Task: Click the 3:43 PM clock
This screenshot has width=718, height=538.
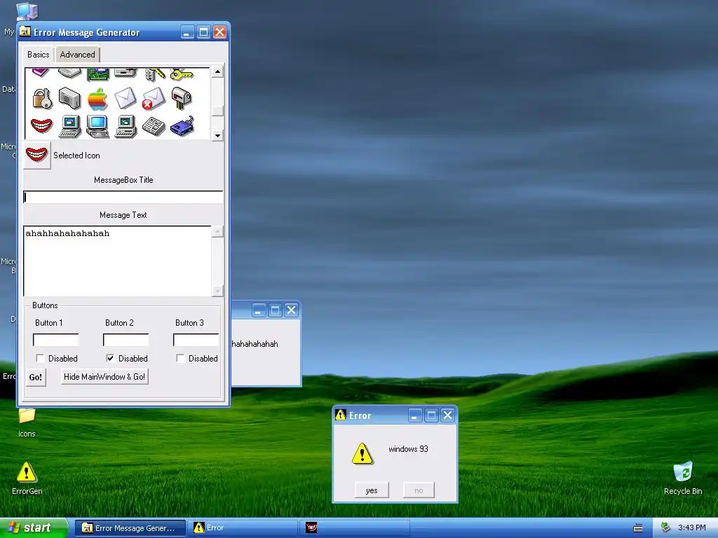Action: 691,527
